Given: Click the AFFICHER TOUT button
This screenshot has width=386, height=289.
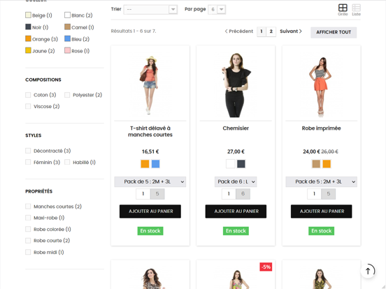Looking at the screenshot, I should point(334,32).
